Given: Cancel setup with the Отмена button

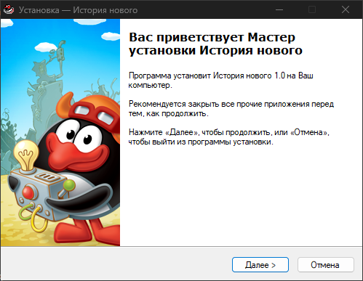Looking at the screenshot, I should pos(325,265).
